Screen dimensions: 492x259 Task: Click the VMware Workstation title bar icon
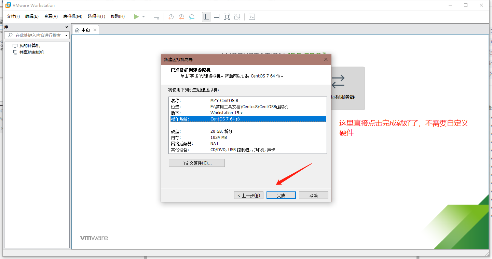point(8,5)
